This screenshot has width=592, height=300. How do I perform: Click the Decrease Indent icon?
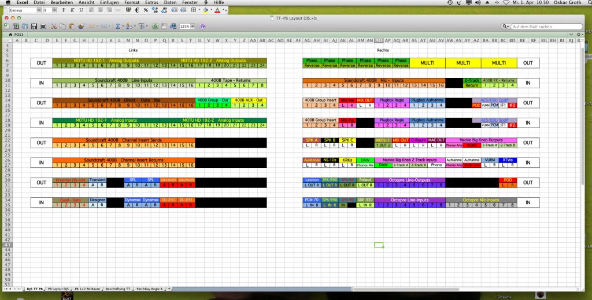175,10
